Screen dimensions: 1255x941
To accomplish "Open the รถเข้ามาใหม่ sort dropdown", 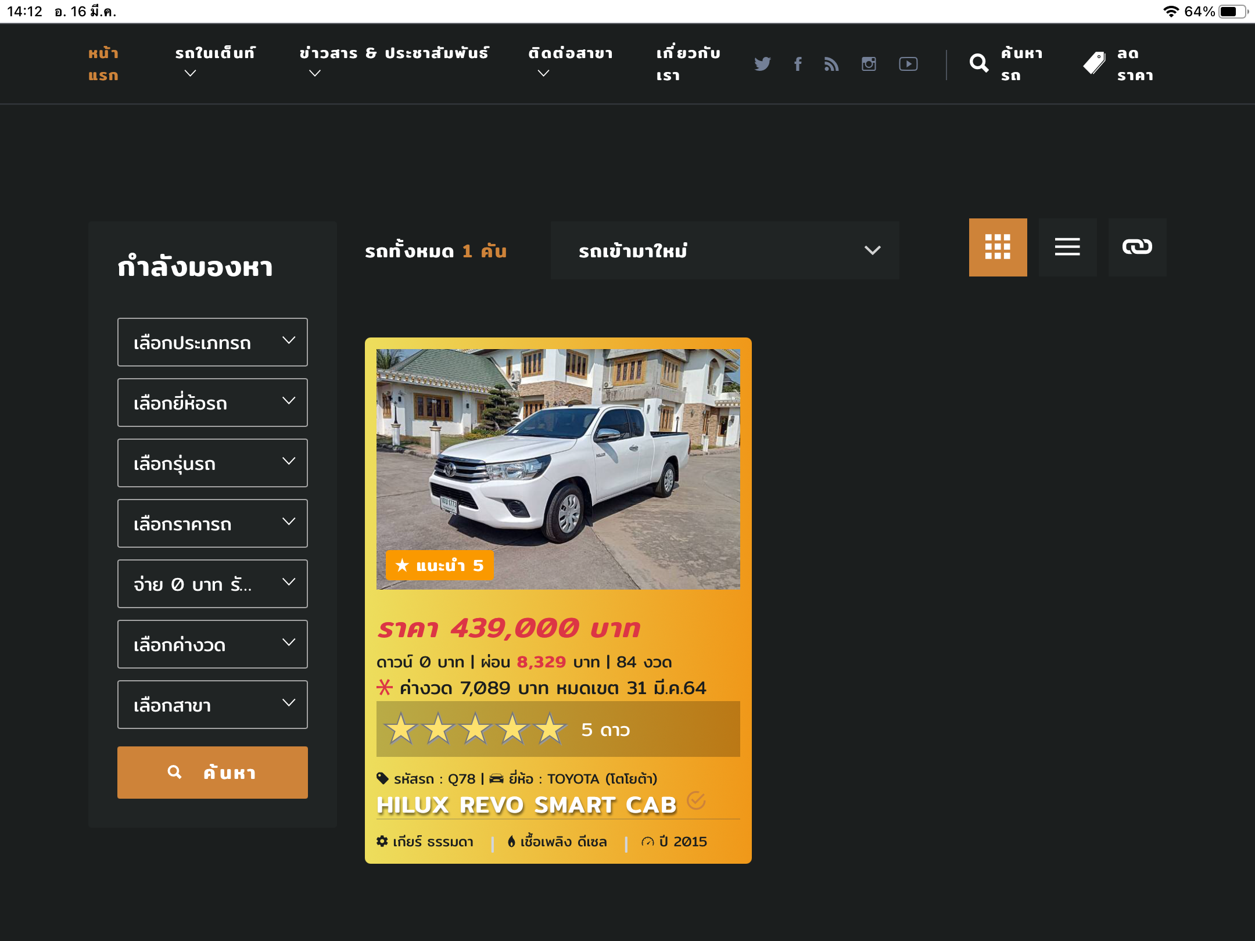I will 725,250.
